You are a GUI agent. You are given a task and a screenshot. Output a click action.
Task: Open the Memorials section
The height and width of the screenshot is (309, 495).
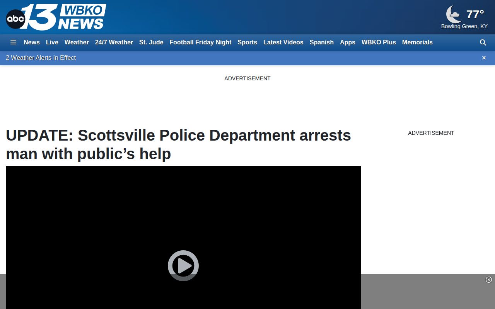point(417,42)
